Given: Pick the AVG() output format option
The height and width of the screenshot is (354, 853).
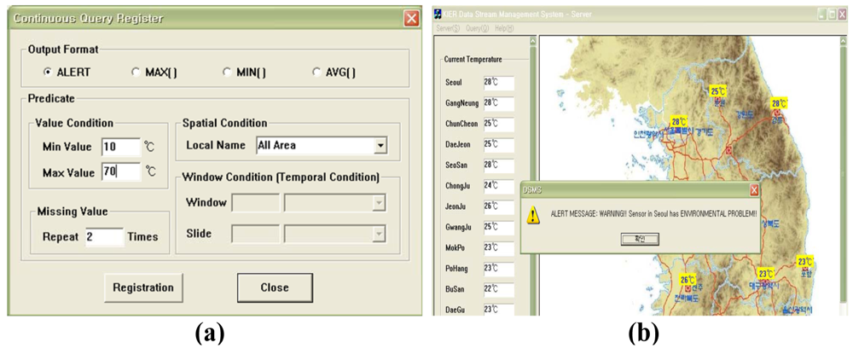Looking at the screenshot, I should [317, 73].
